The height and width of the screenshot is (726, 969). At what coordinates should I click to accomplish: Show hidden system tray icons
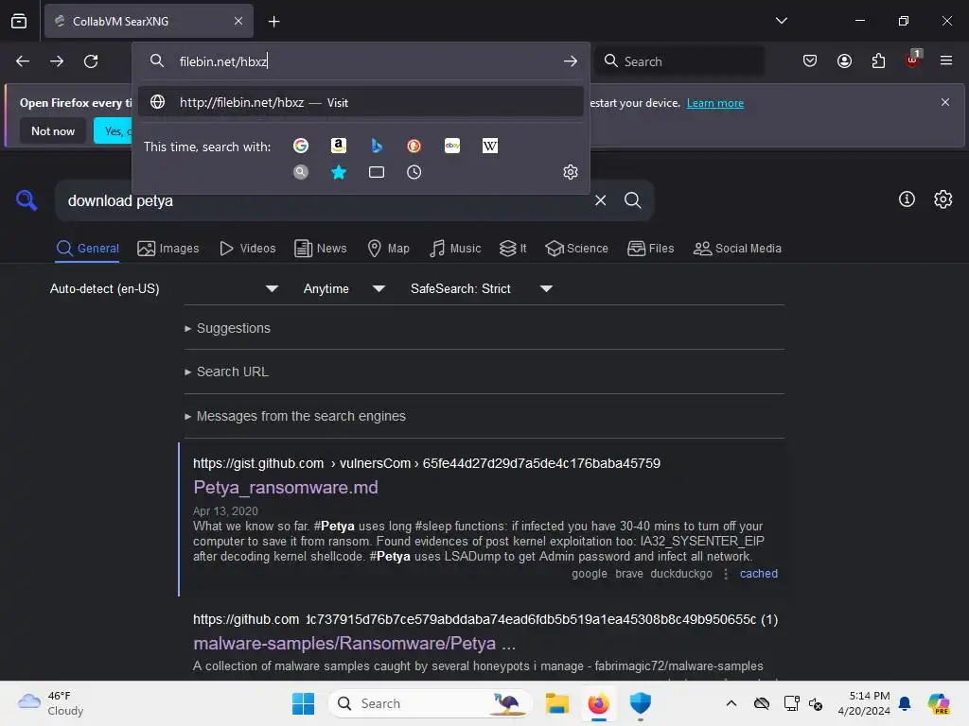731,703
